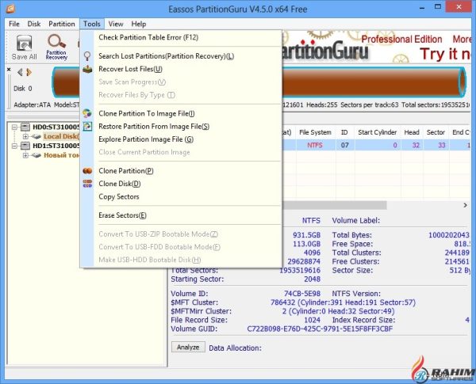
Task: Click the HD0 disk drive icon
Action: pyautogui.click(x=25, y=127)
